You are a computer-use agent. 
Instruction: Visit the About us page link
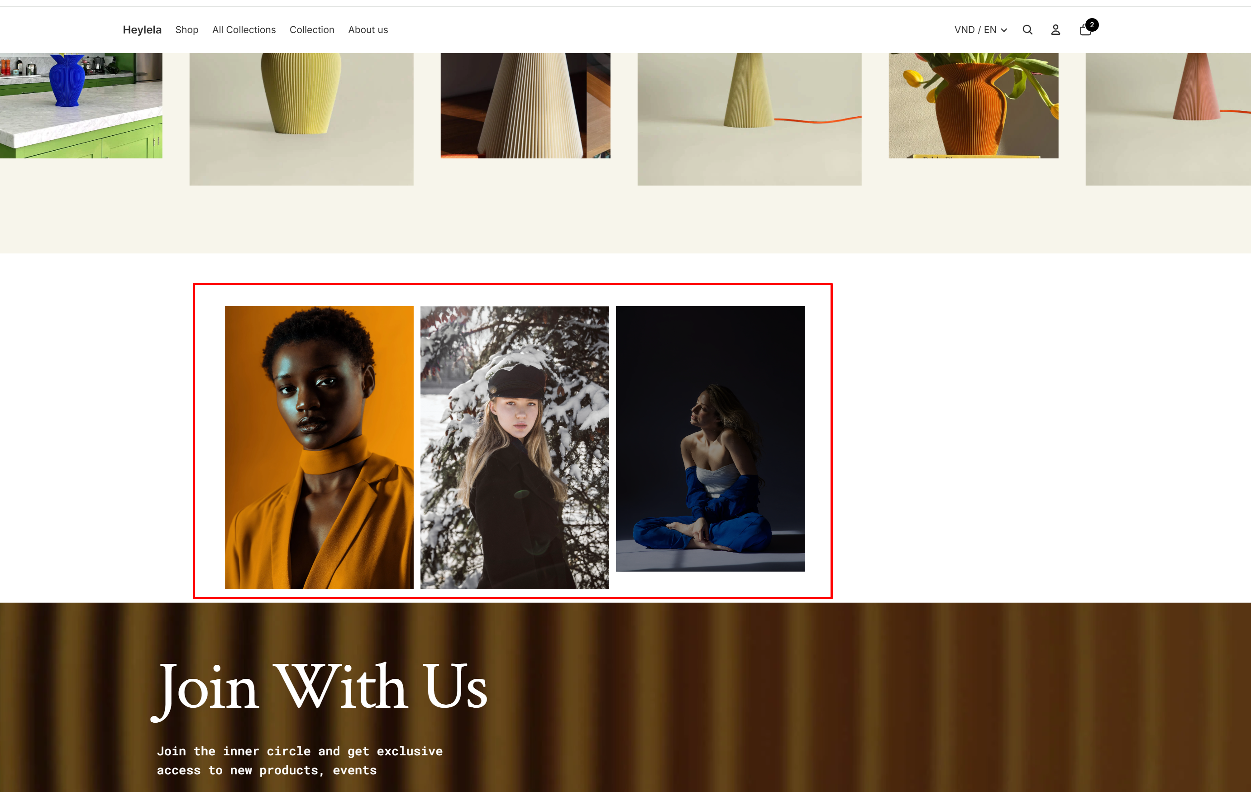(x=368, y=29)
